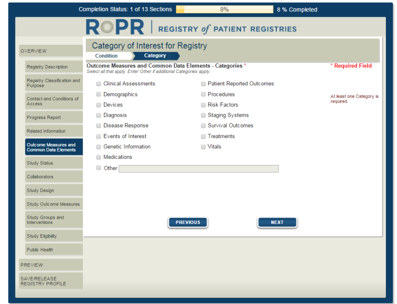Screen dimensions: 397x304
Task: Click the 8% completion progress bar
Action: (224, 9)
